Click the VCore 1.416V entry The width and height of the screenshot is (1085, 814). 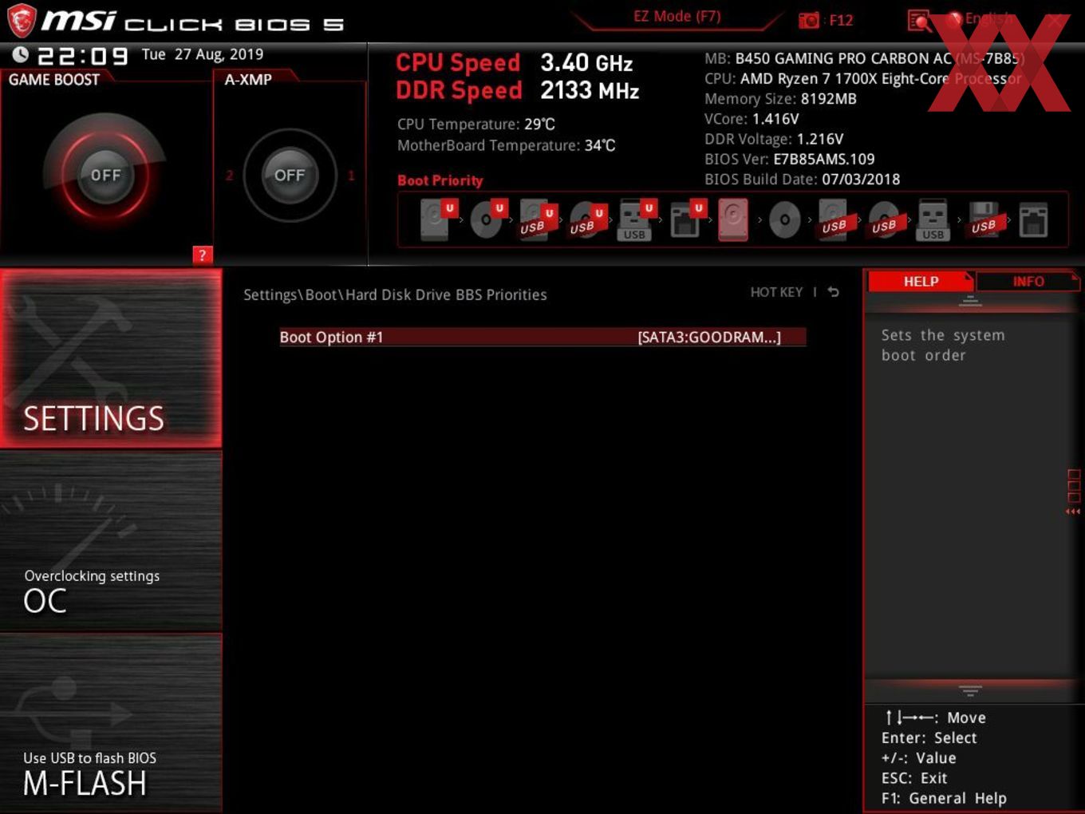(x=752, y=119)
